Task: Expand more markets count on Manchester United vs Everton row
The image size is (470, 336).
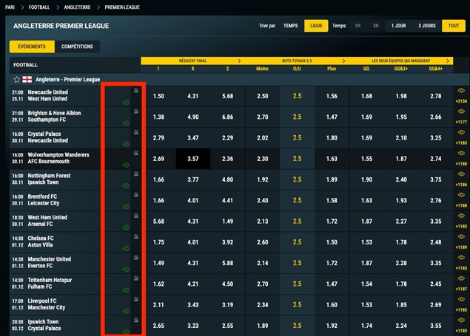Action: pyautogui.click(x=461, y=268)
